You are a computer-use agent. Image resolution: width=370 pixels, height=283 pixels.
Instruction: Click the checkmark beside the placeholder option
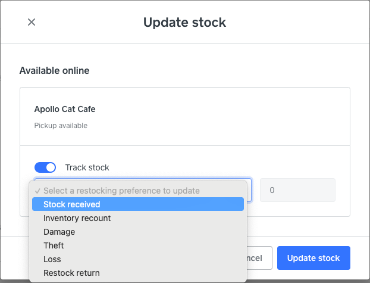coord(37,191)
